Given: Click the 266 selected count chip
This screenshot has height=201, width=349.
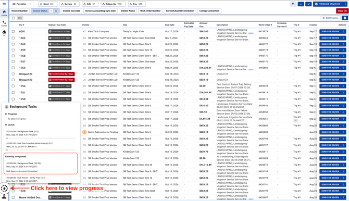Looking at the screenshot, I should point(20,18).
